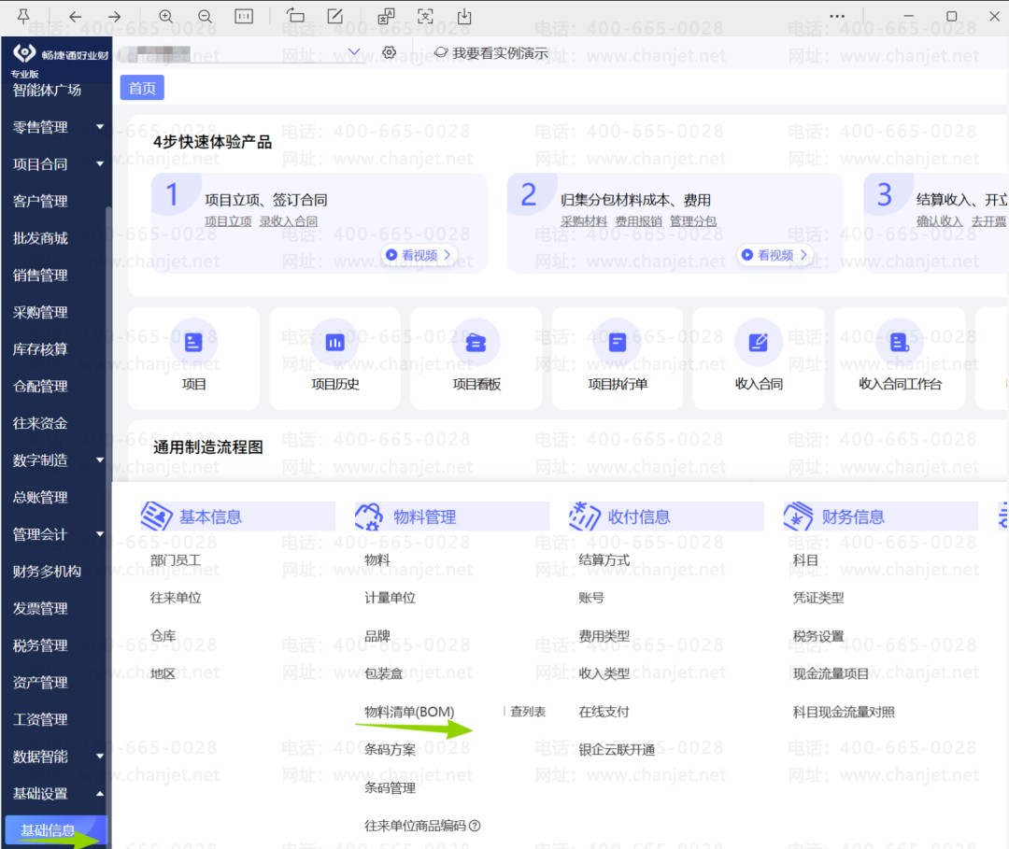Click the 采购材料 link in step 2

tap(584, 221)
